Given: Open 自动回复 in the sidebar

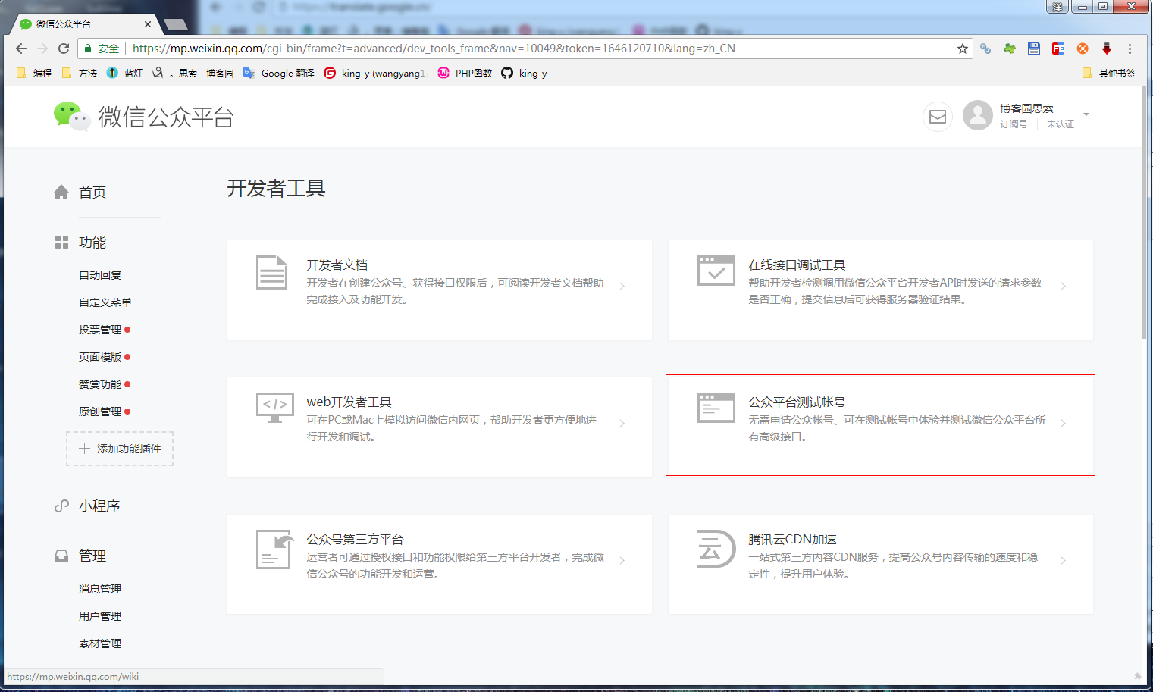Looking at the screenshot, I should (100, 275).
